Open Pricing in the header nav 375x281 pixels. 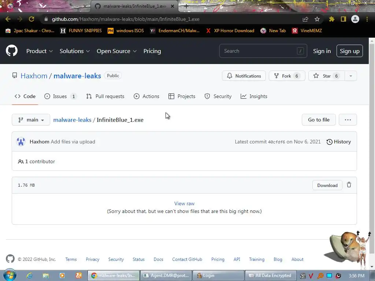coord(152,51)
